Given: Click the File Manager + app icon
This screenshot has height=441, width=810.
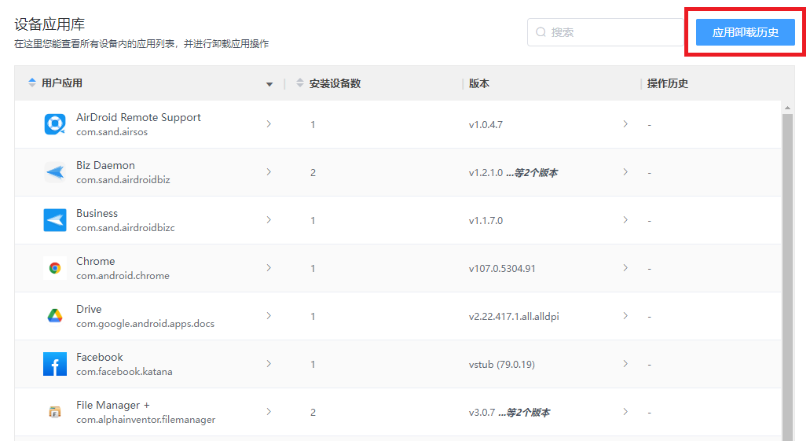Looking at the screenshot, I should click(55, 412).
